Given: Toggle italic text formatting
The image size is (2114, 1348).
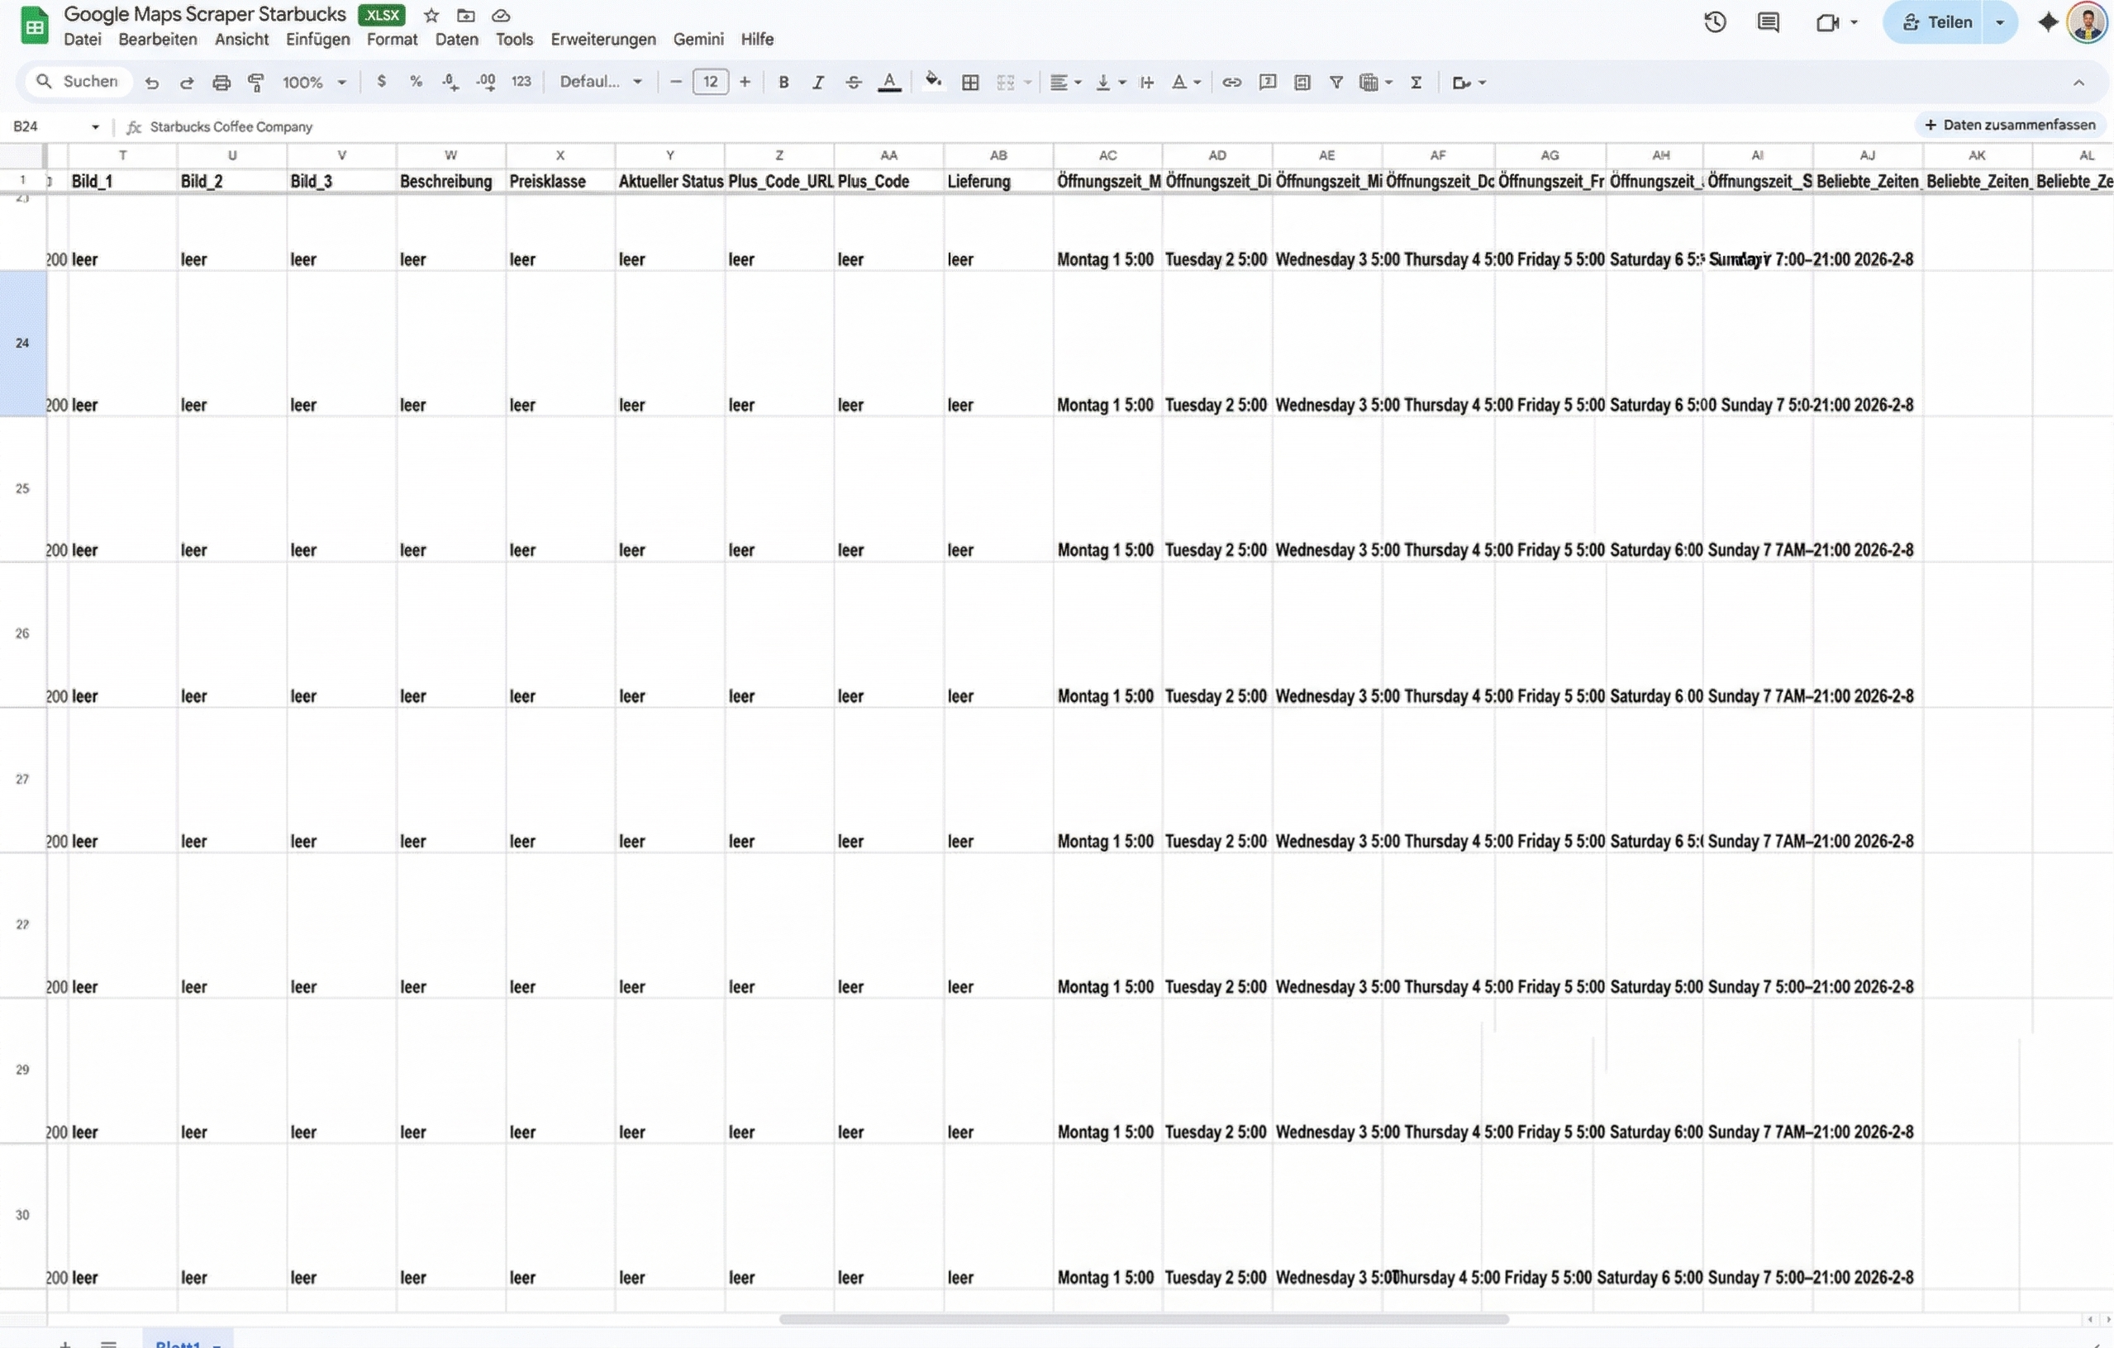Looking at the screenshot, I should point(817,83).
